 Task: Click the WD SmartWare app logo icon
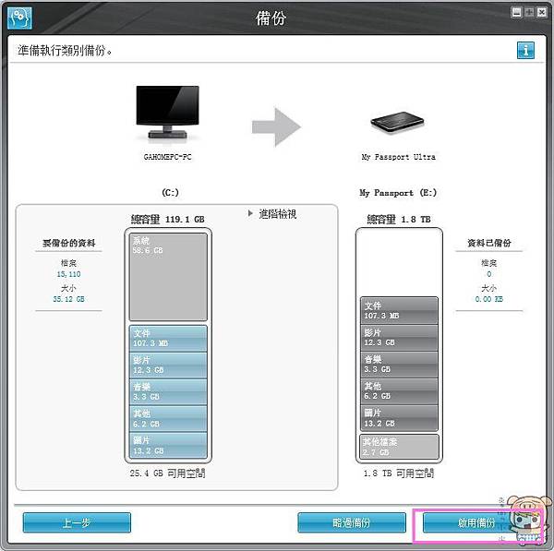19,18
